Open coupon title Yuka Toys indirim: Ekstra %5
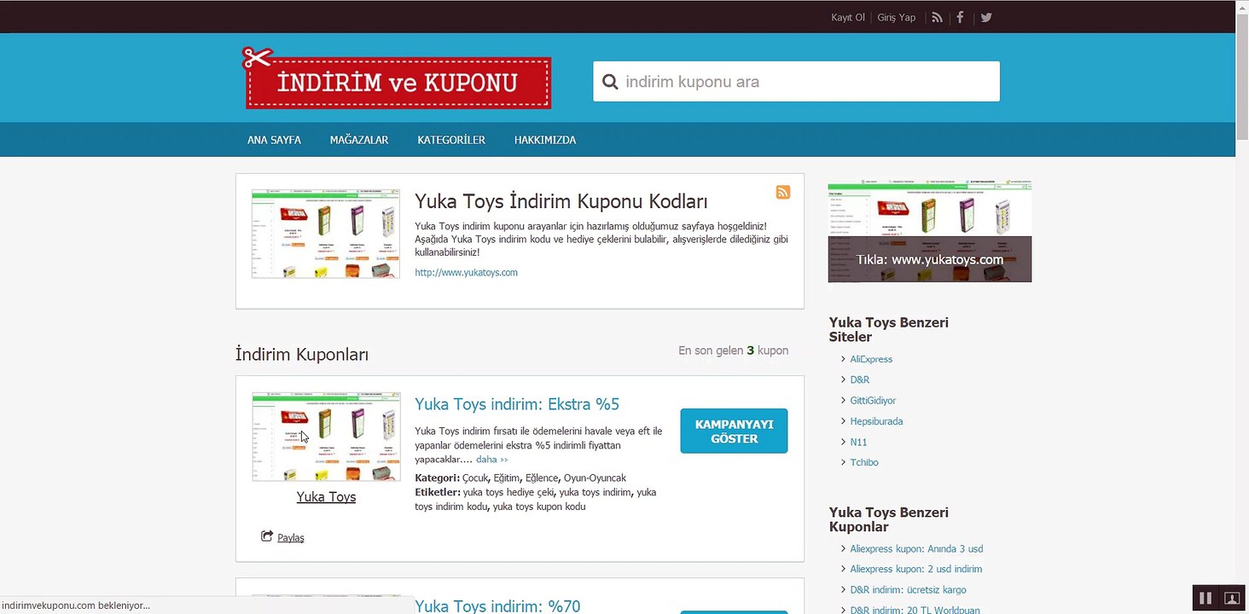This screenshot has height=614, width=1249. [517, 404]
